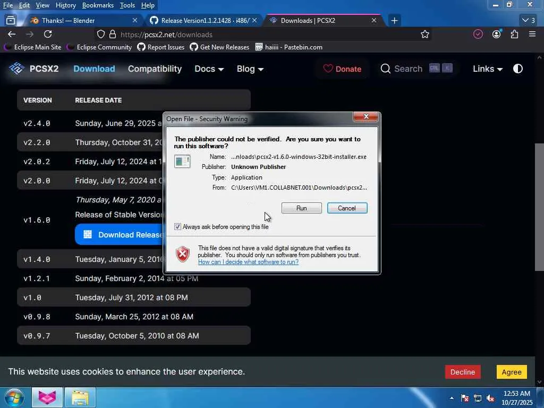
Task: Open Firefox View icon
Action: click(x=11, y=21)
